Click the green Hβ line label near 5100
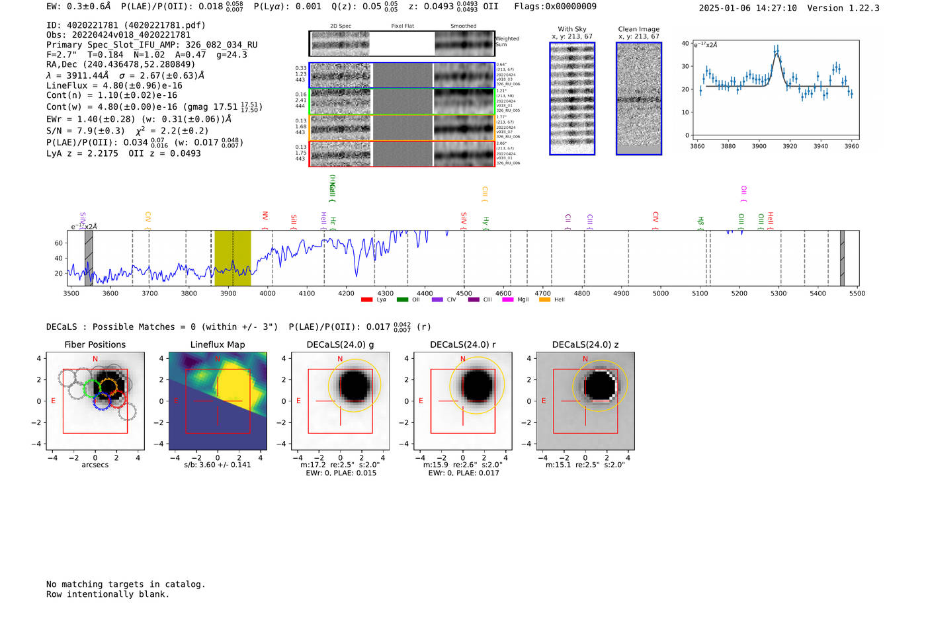Viewport: 926px width, 630px height. (700, 222)
